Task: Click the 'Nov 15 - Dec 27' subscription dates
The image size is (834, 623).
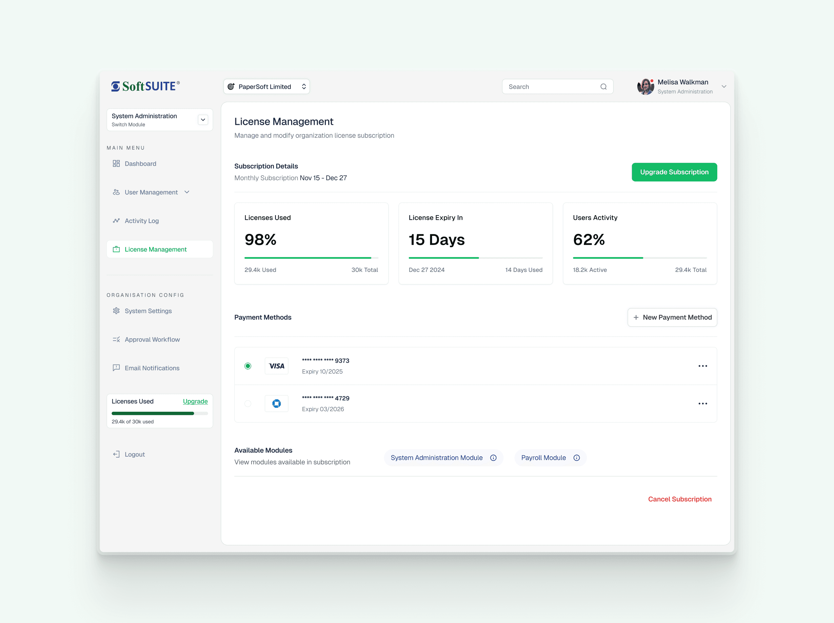Action: coord(323,178)
